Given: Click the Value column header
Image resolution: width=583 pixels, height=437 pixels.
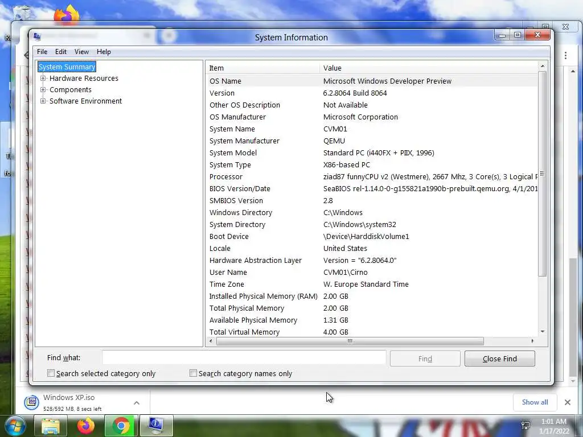Looking at the screenshot, I should (428, 68).
